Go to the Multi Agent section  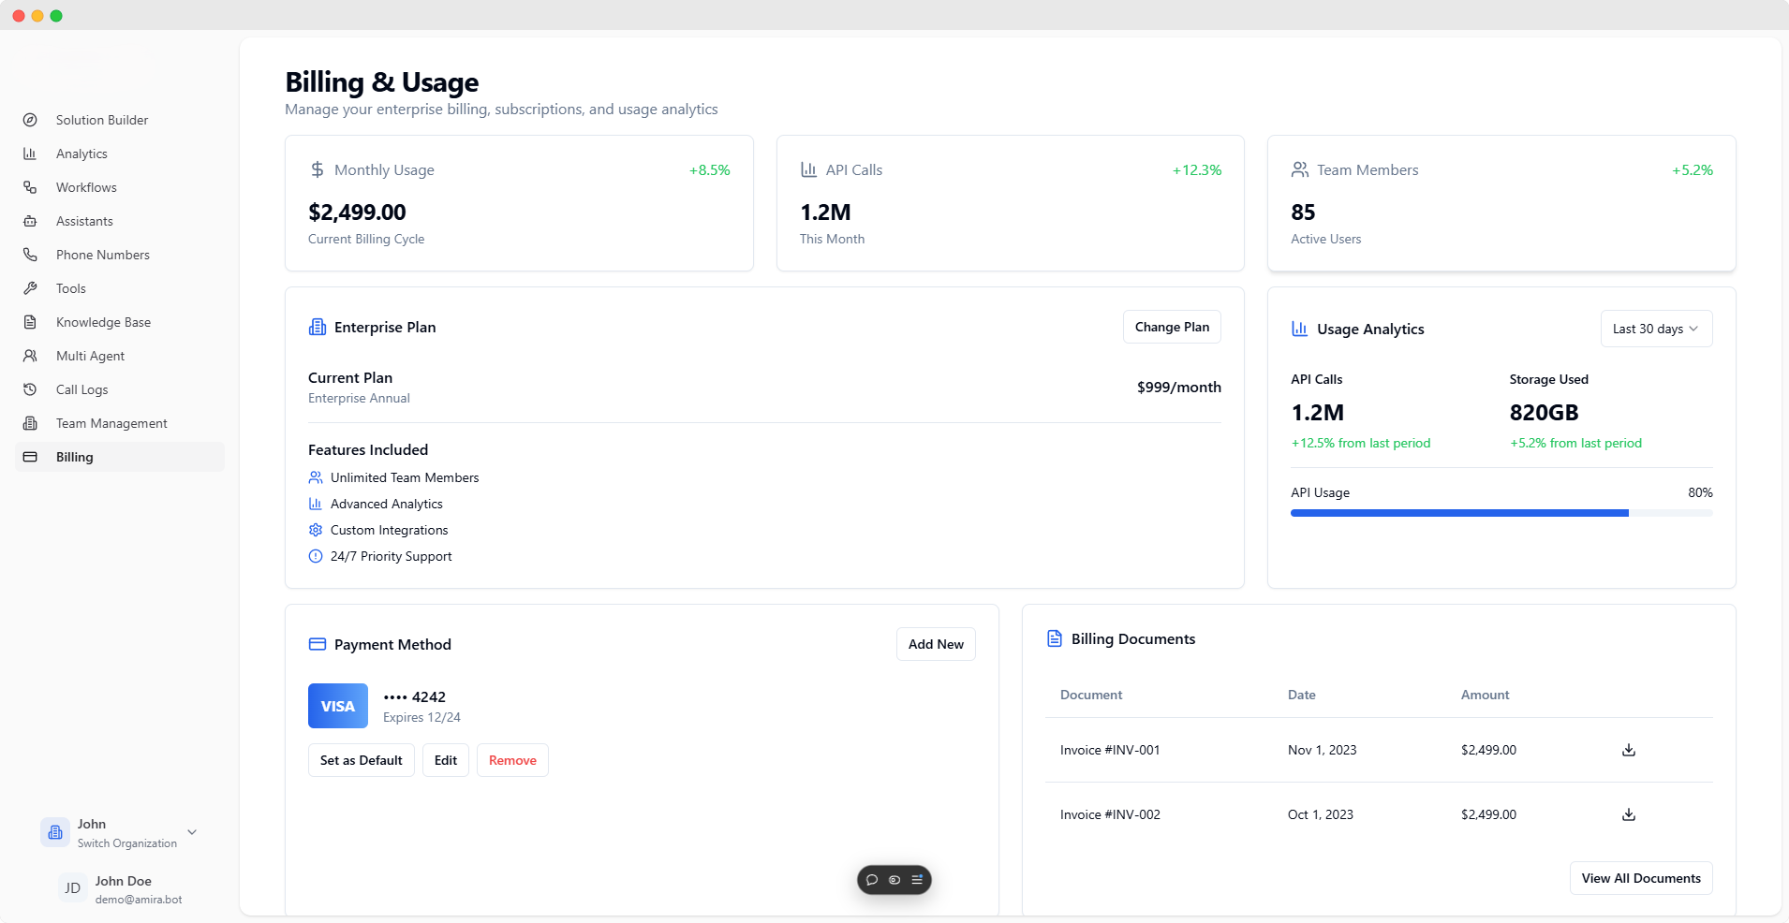click(90, 356)
